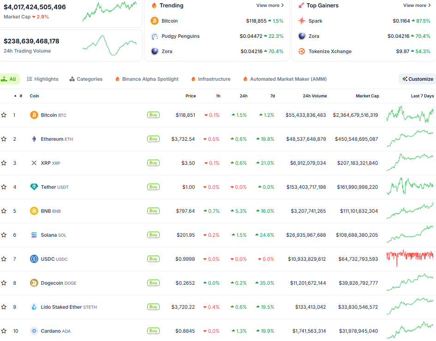Click the Dogecoin logo icon
The width and height of the screenshot is (436, 341).
tap(34, 283)
